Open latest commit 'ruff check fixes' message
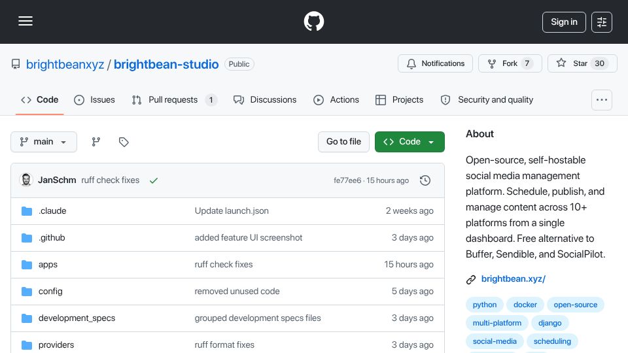The width and height of the screenshot is (628, 353). click(x=110, y=180)
